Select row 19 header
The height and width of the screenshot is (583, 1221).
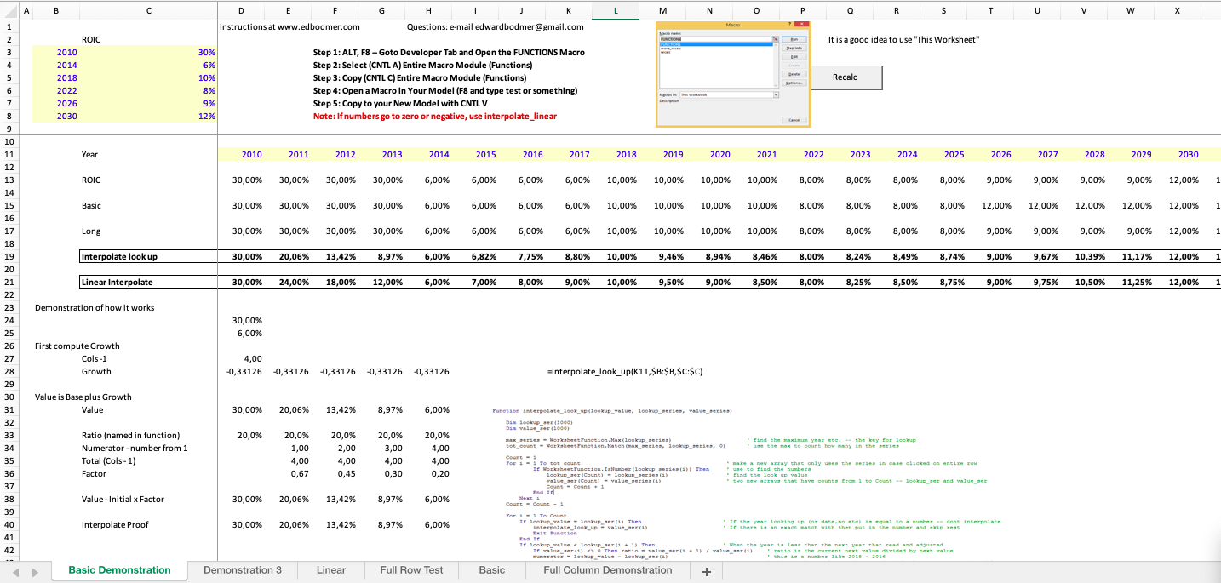point(9,256)
